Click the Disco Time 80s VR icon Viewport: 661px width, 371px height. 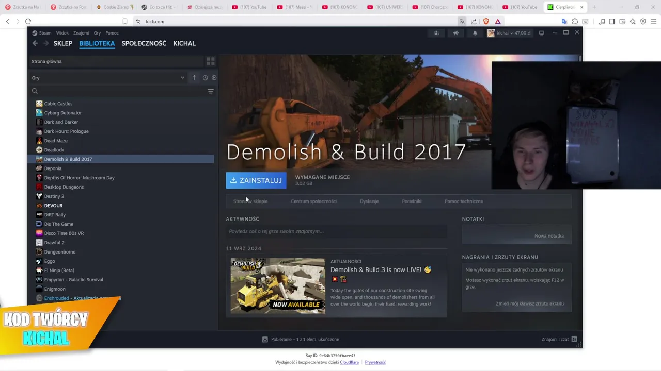tap(39, 233)
